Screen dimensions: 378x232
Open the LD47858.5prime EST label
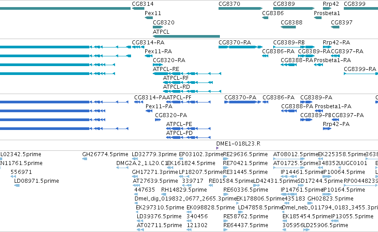pos(260,208)
